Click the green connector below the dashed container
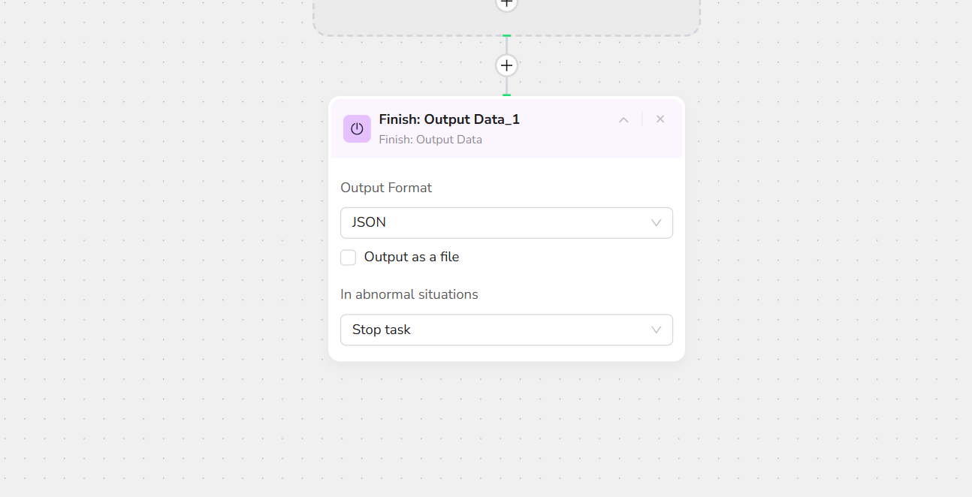This screenshot has height=497, width=972. point(507,36)
